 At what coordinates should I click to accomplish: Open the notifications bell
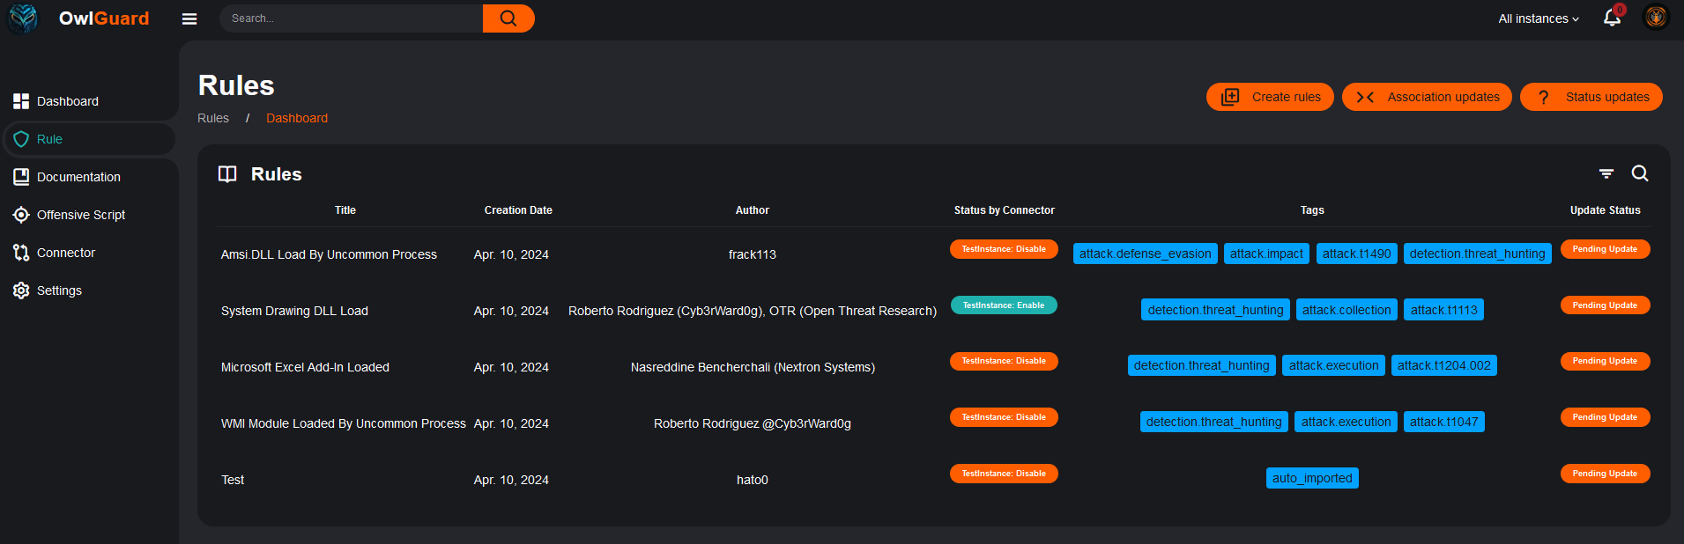pos(1612,18)
